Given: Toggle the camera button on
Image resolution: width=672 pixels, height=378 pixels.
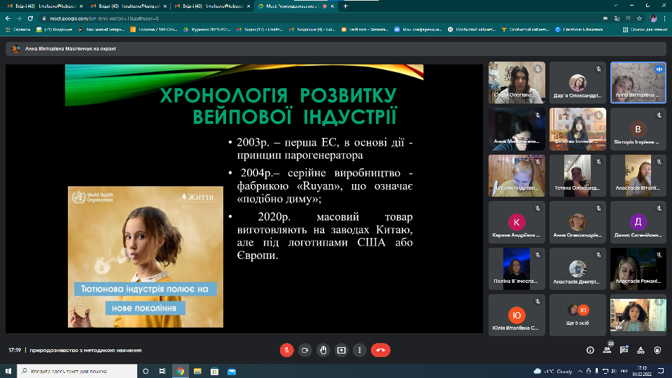Looking at the screenshot, I should [x=304, y=350].
